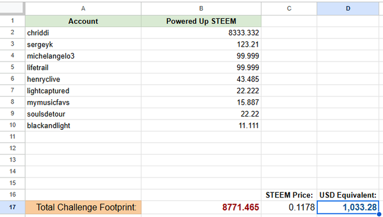Select the 1,033.28 USD cell

point(348,207)
